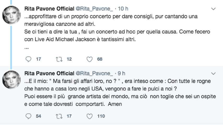Open the '10 h' timestamp link

(122, 9)
